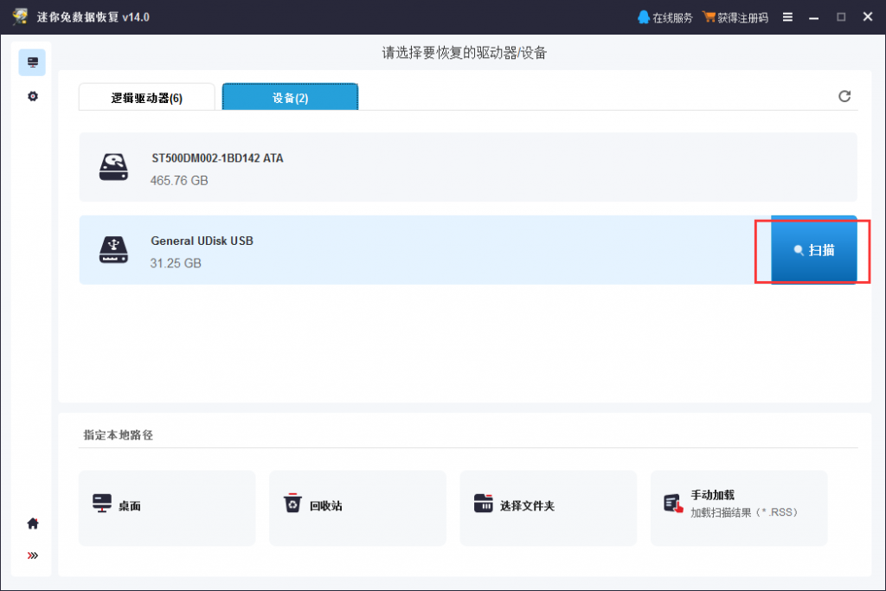Click the desktop monitor icon
Screen dimensions: 886x591
pyautogui.click(x=102, y=503)
